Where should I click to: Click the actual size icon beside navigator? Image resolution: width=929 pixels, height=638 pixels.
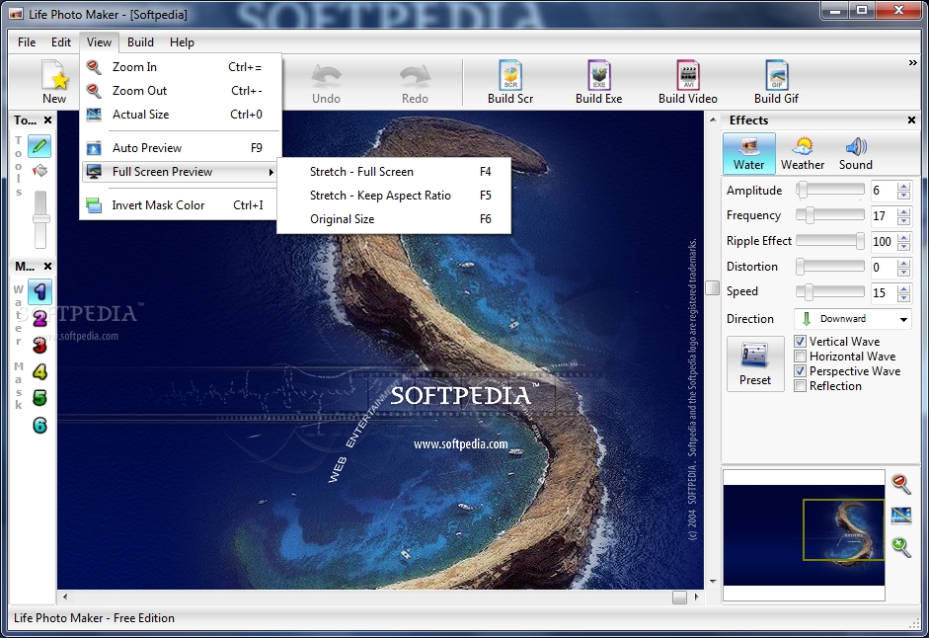900,516
